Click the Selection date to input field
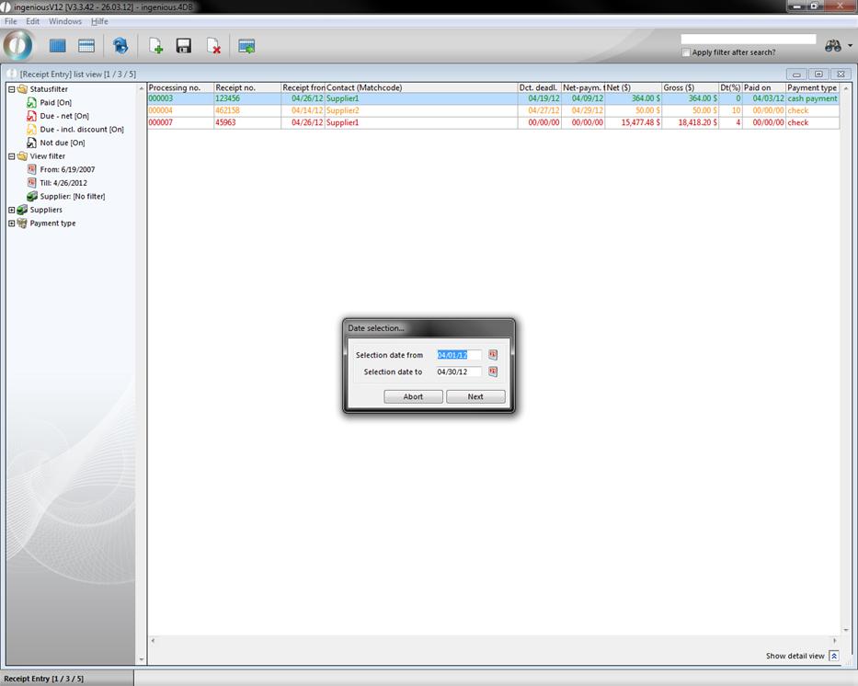The image size is (858, 686). tap(458, 372)
